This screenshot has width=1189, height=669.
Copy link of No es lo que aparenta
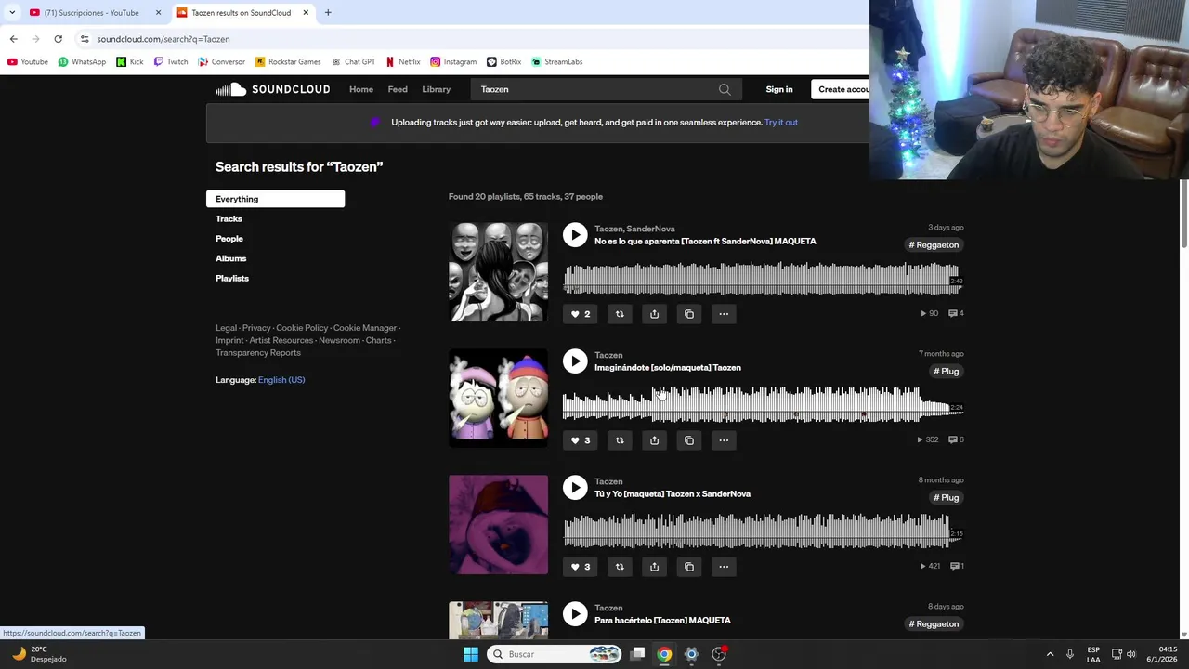coord(689,314)
